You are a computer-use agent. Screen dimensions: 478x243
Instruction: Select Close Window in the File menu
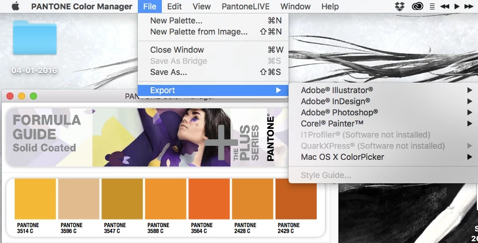[213, 50]
